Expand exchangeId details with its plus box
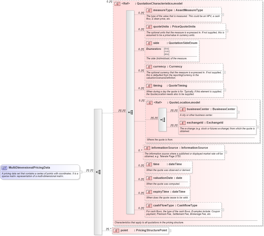 coord(257,127)
